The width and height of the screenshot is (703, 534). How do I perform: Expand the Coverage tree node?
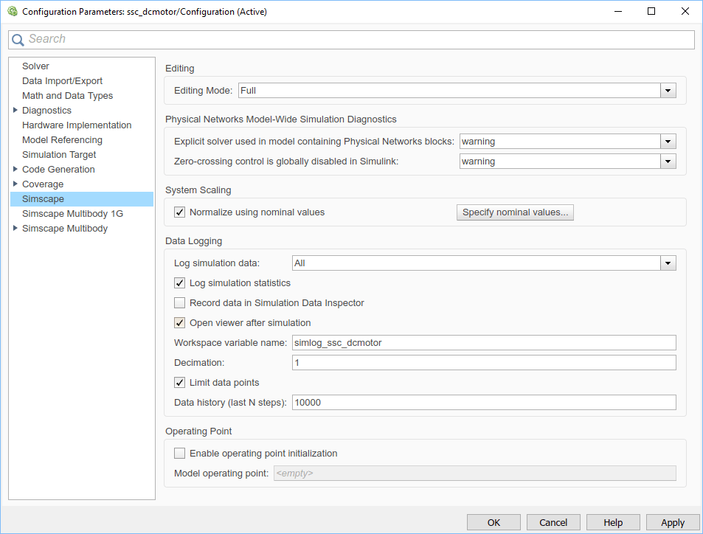pos(15,184)
